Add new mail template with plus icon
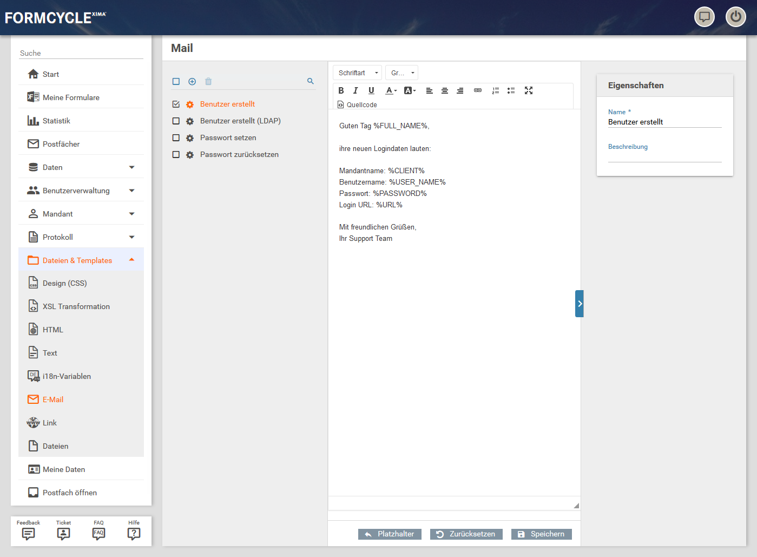This screenshot has width=757, height=557. point(192,82)
